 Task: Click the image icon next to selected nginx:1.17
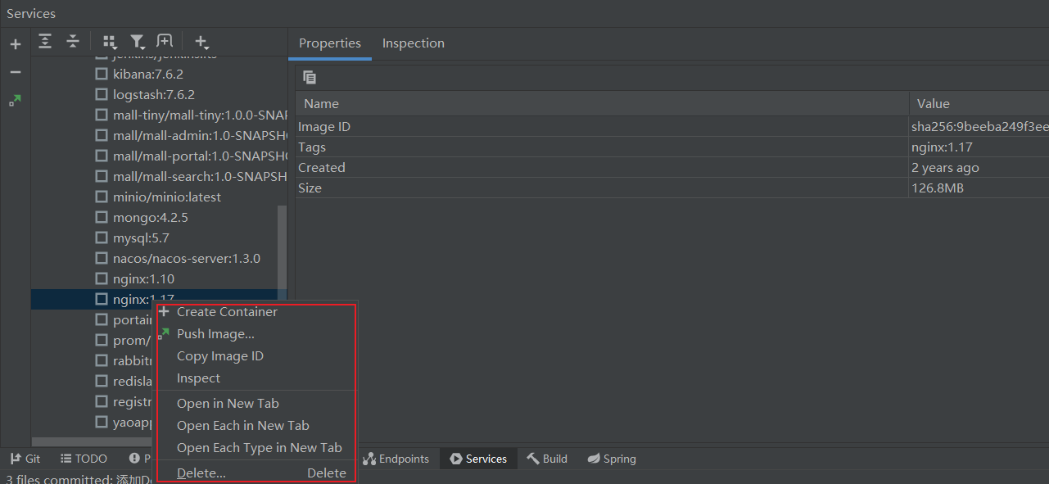click(102, 299)
